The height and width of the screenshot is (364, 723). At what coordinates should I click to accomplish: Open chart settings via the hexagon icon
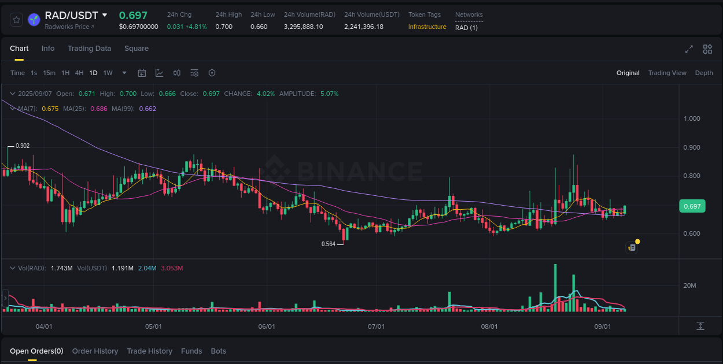[x=212, y=73]
